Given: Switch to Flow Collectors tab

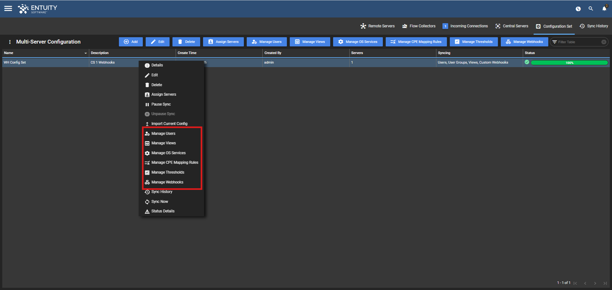Looking at the screenshot, I should point(419,26).
